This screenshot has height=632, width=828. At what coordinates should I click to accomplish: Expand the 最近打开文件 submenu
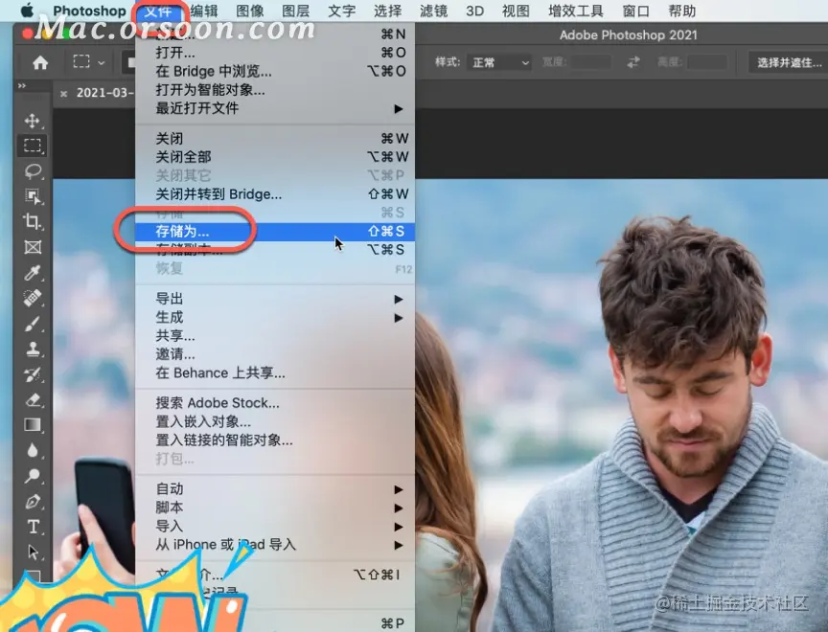(x=275, y=108)
